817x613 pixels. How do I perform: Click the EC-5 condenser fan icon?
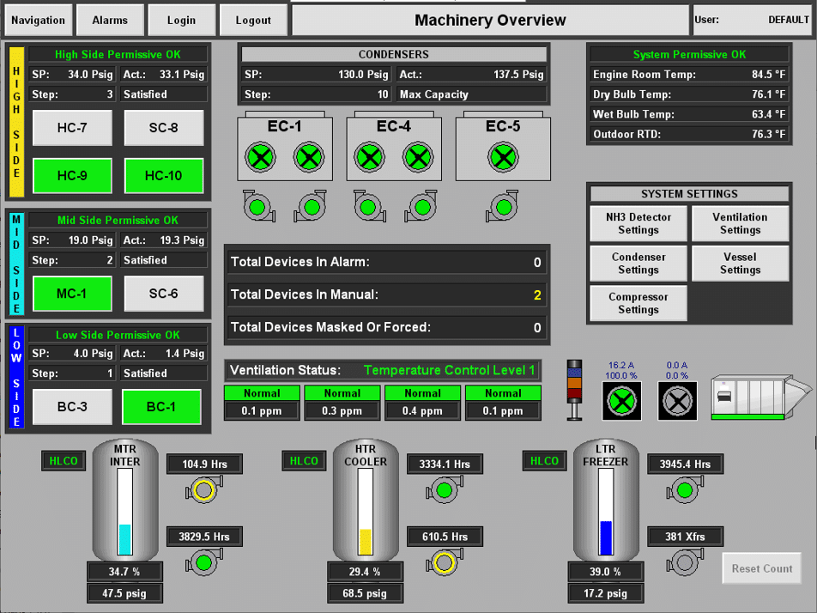[x=503, y=157]
